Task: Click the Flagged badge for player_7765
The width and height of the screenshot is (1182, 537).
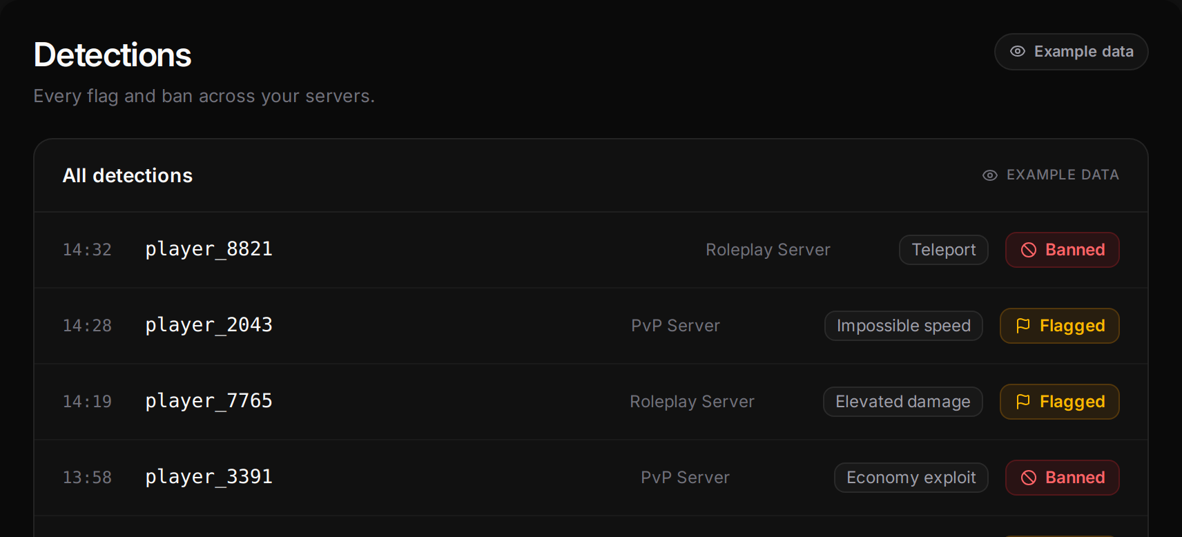Action: click(1059, 402)
